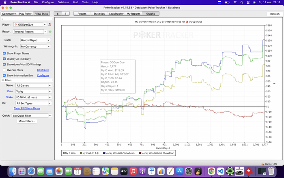Open Pages from the Dock
The width and height of the screenshot is (284, 178).
coord(170,171)
